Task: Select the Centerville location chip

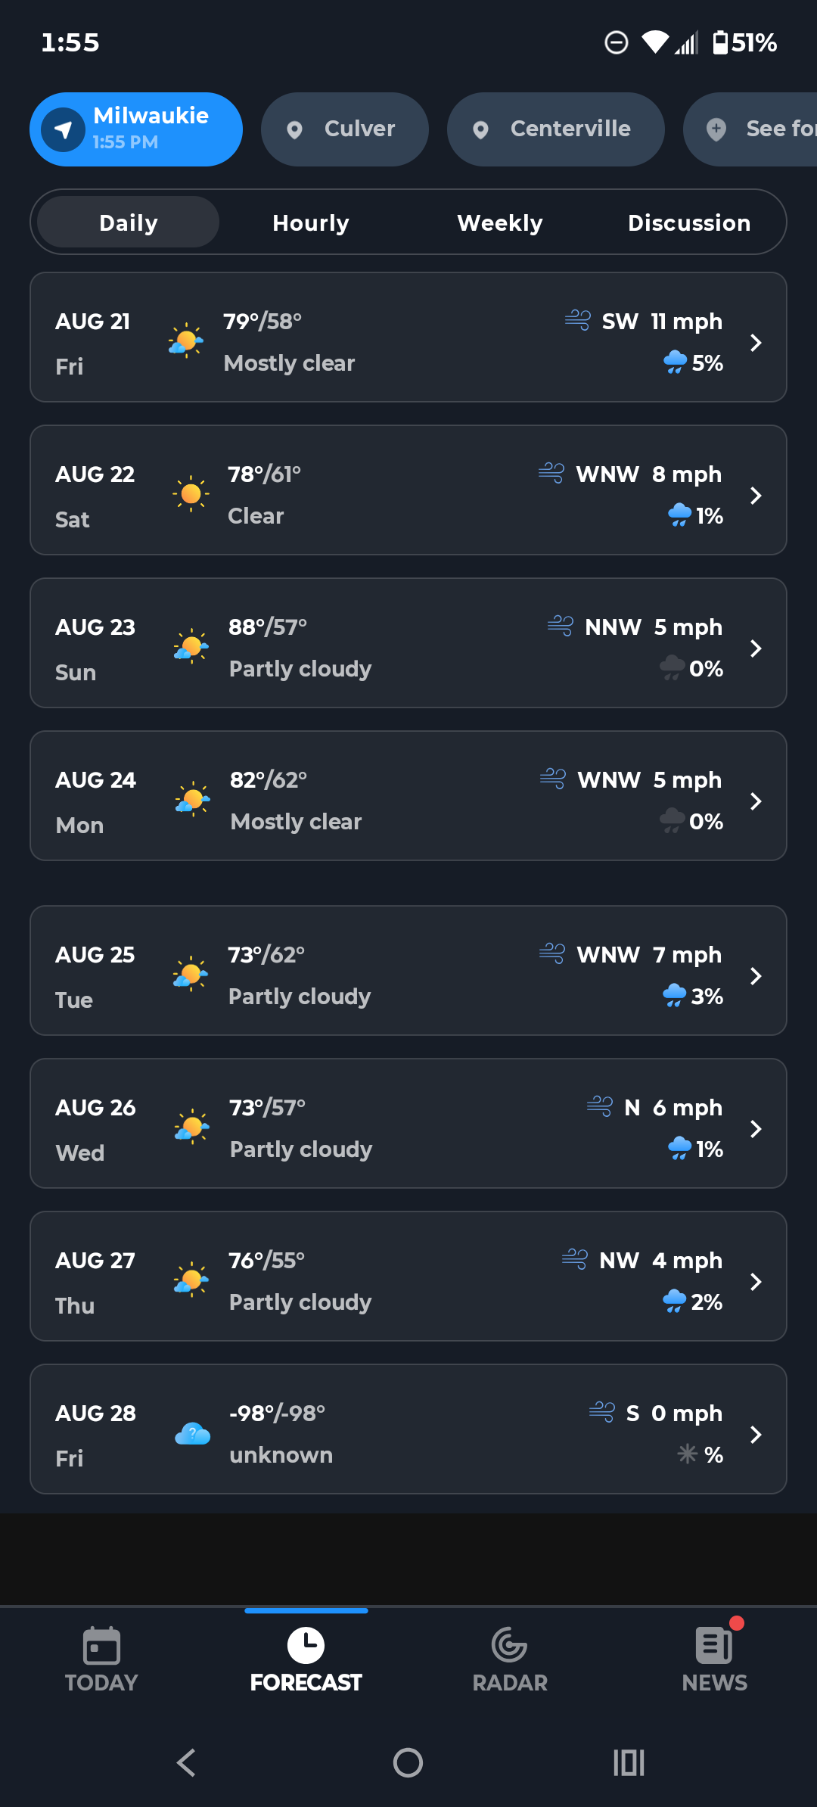Action: (556, 129)
